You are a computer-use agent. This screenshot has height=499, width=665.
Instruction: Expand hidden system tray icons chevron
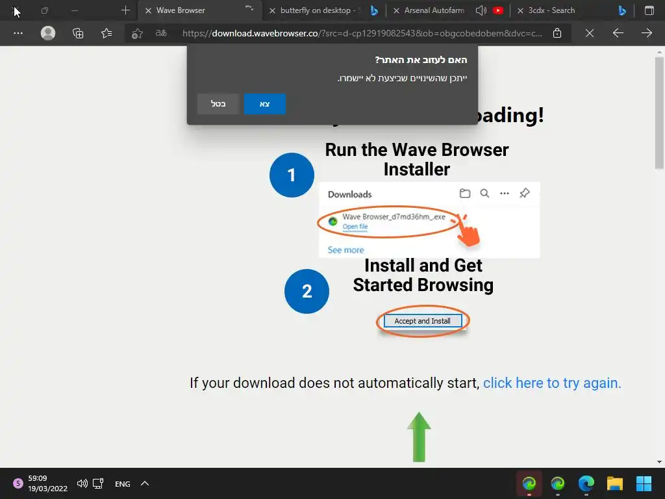[145, 483]
